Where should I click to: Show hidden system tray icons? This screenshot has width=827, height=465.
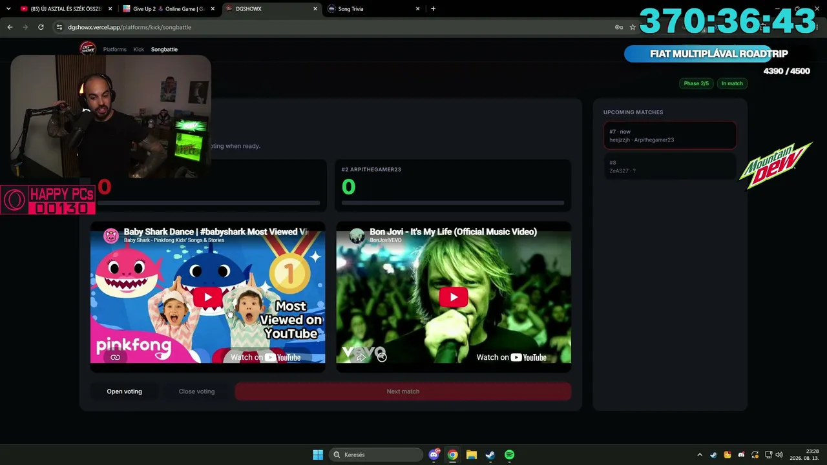click(700, 455)
